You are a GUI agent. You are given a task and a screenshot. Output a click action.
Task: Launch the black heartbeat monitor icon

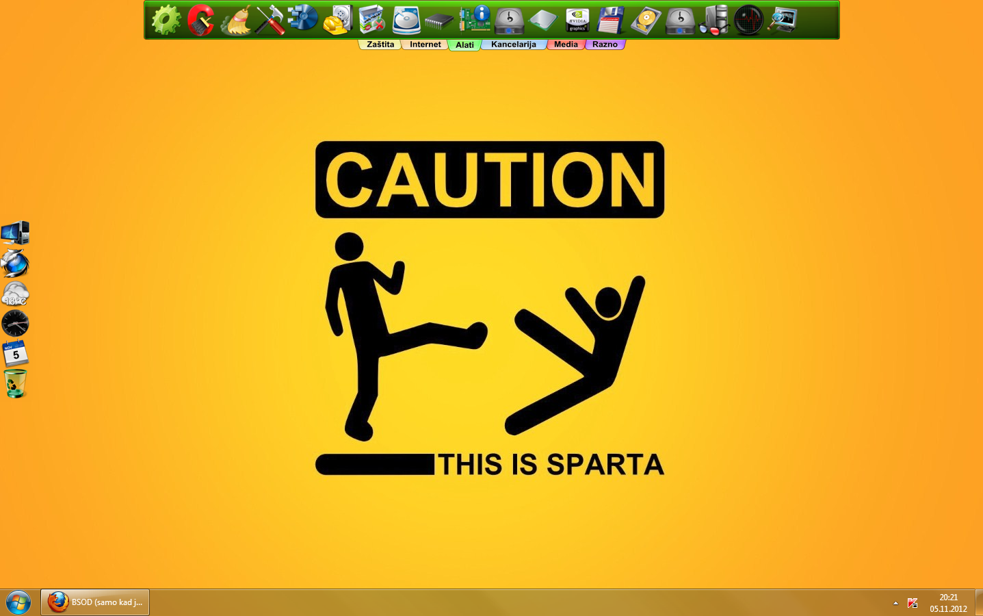tap(748, 20)
